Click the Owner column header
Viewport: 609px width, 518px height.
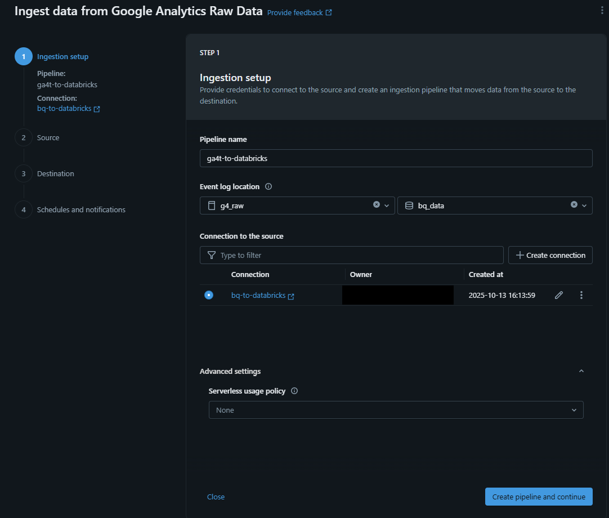[x=361, y=274]
